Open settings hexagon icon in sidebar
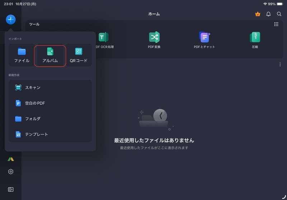Image resolution: width=287 pixels, height=200 pixels. pyautogui.click(x=11, y=171)
